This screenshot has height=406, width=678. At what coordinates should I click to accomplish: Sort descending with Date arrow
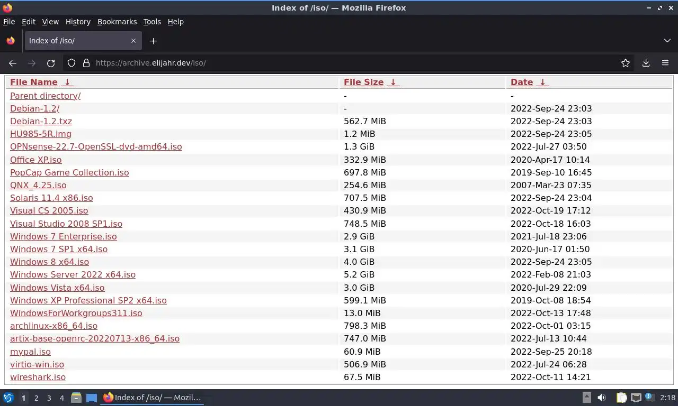tap(542, 82)
